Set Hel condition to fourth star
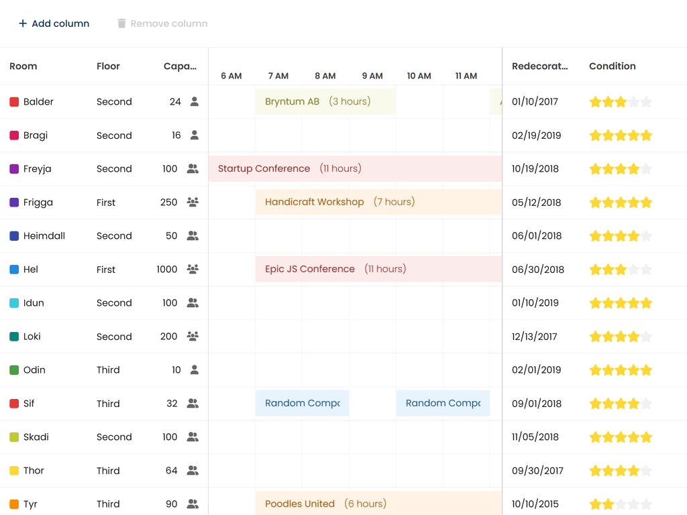The height and width of the screenshot is (515, 687). [633, 270]
